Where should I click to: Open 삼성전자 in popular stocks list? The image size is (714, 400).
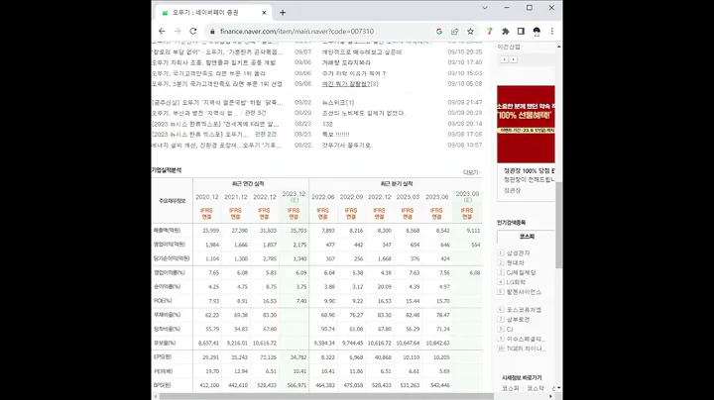[519, 252]
